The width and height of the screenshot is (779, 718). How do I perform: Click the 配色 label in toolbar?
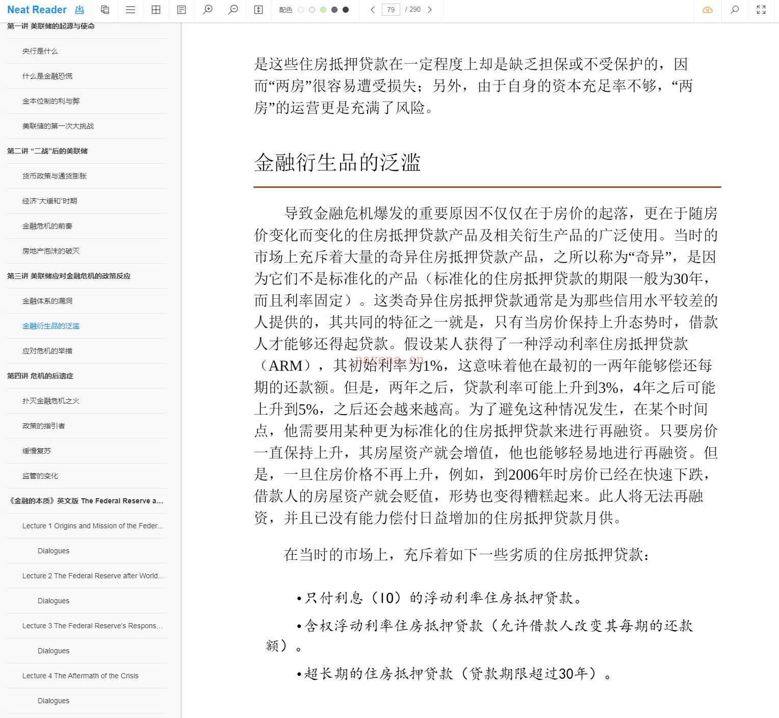pos(285,10)
